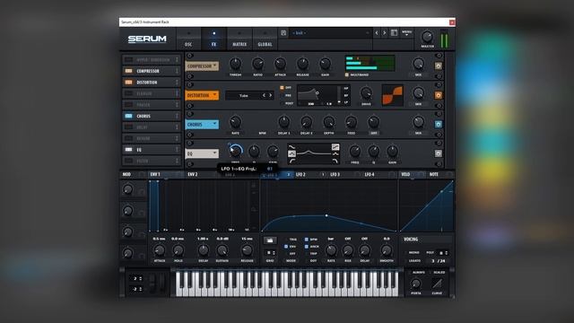Switch to the OSC tab

point(188,39)
